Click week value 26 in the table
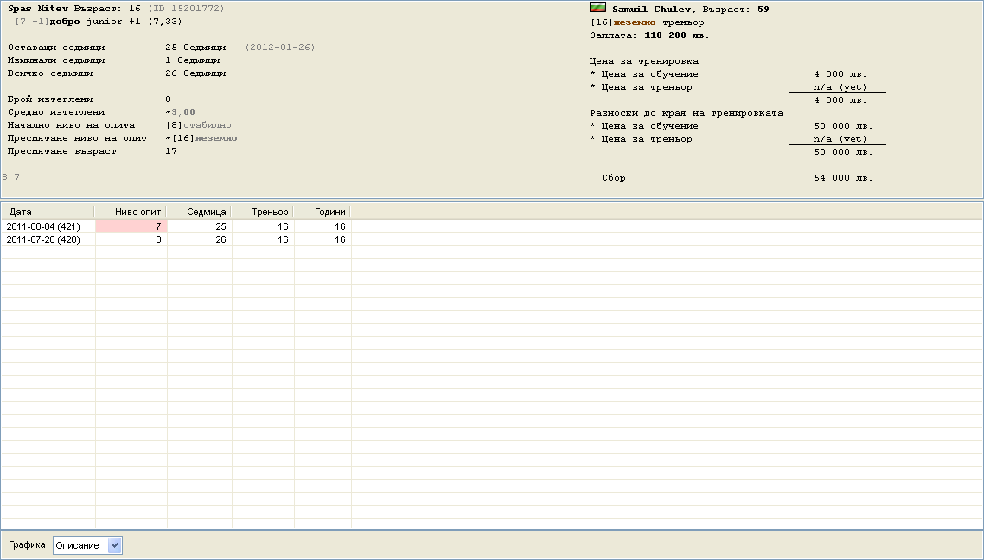The image size is (984, 560). [200, 239]
